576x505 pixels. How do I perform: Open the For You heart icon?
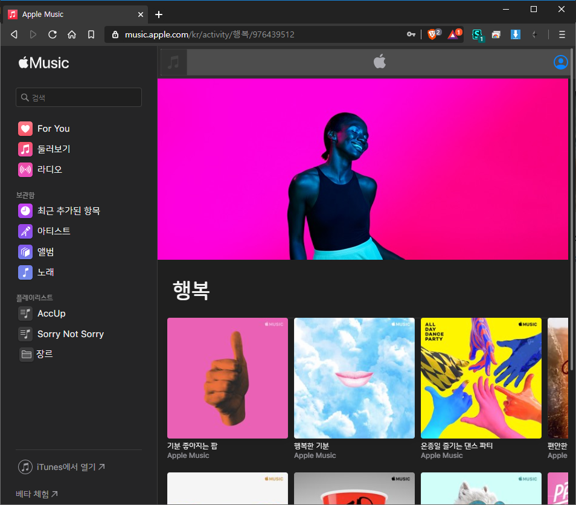[25, 129]
